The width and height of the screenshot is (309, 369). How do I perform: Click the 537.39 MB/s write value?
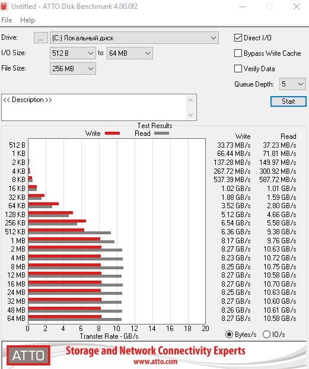click(x=232, y=180)
